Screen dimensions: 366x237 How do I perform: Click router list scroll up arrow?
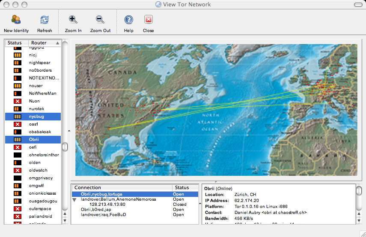65,214
